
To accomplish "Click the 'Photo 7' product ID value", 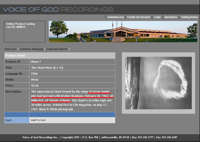I will tap(36, 62).
